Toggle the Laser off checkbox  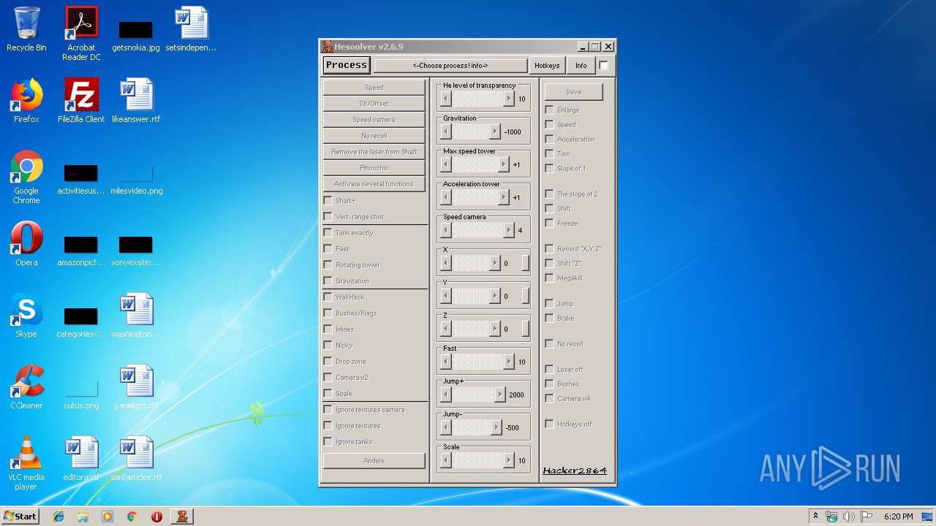point(550,369)
